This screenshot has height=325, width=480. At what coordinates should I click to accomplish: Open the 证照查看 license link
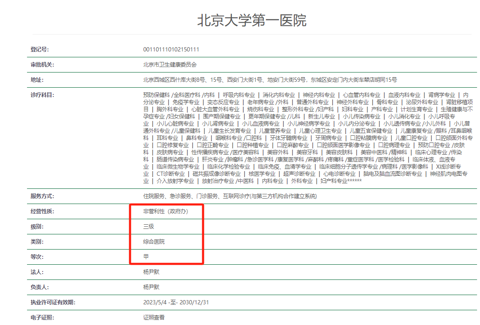point(154,317)
